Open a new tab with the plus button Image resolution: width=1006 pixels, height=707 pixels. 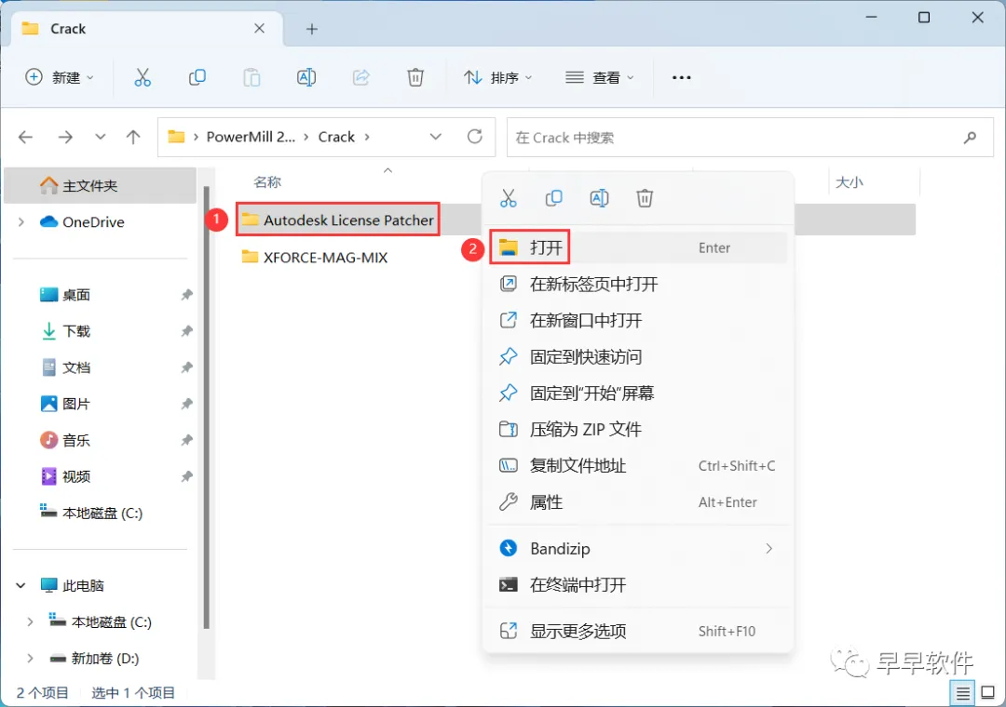click(x=312, y=29)
